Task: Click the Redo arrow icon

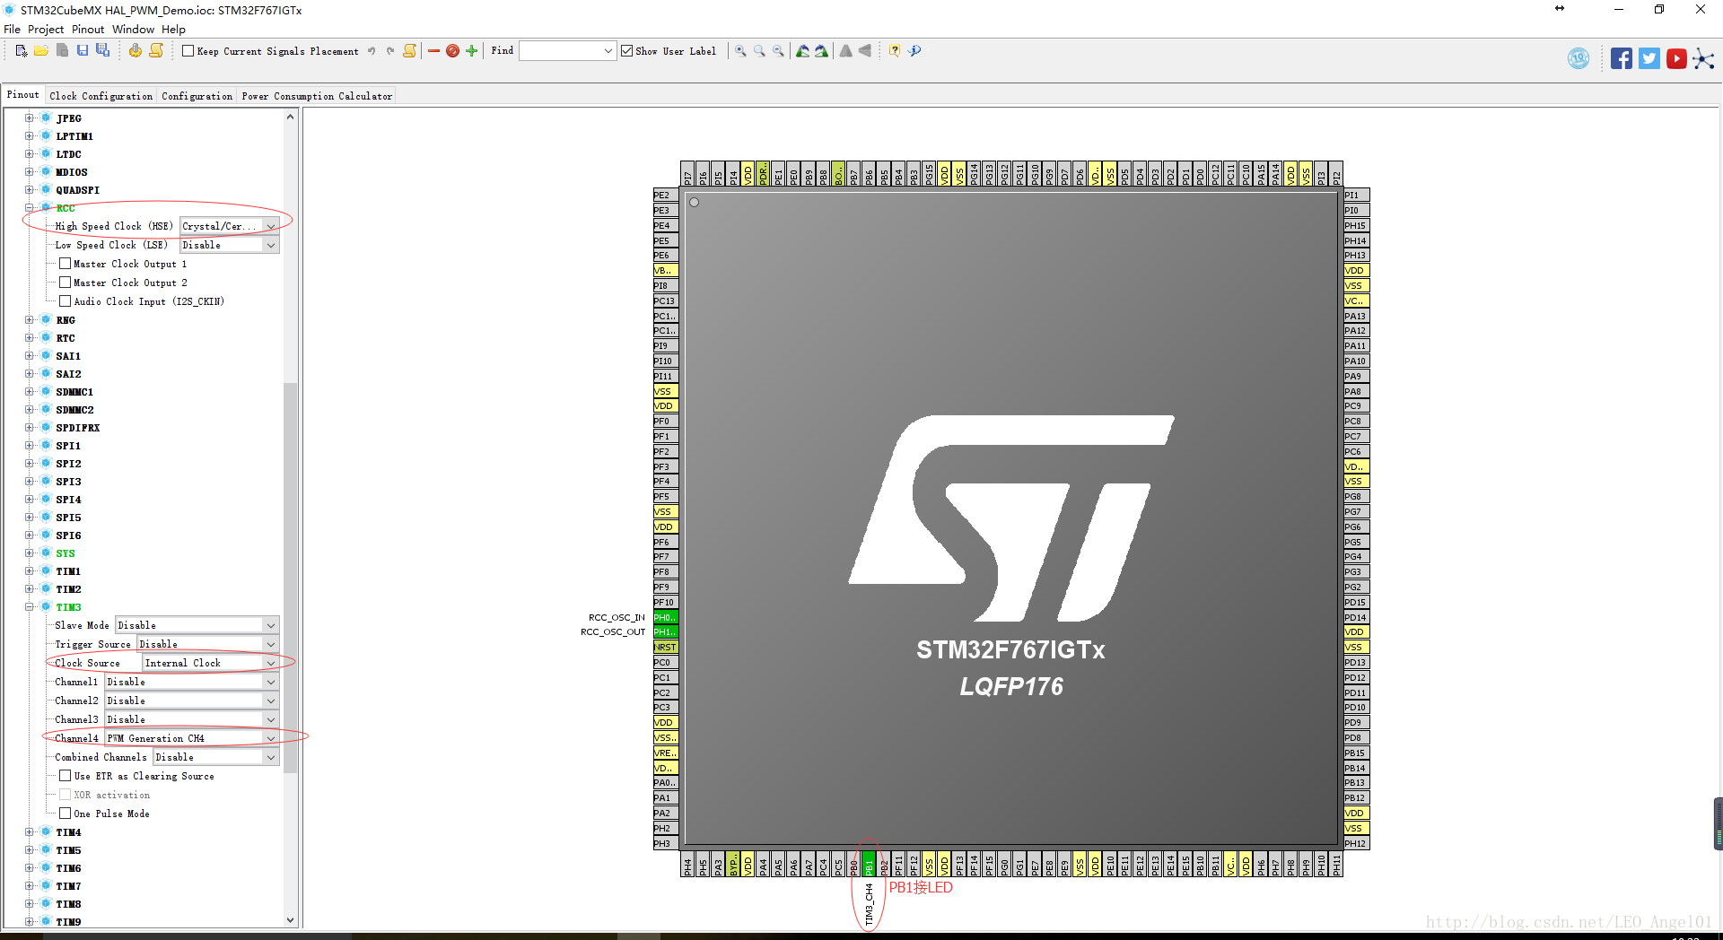Action: [x=390, y=51]
